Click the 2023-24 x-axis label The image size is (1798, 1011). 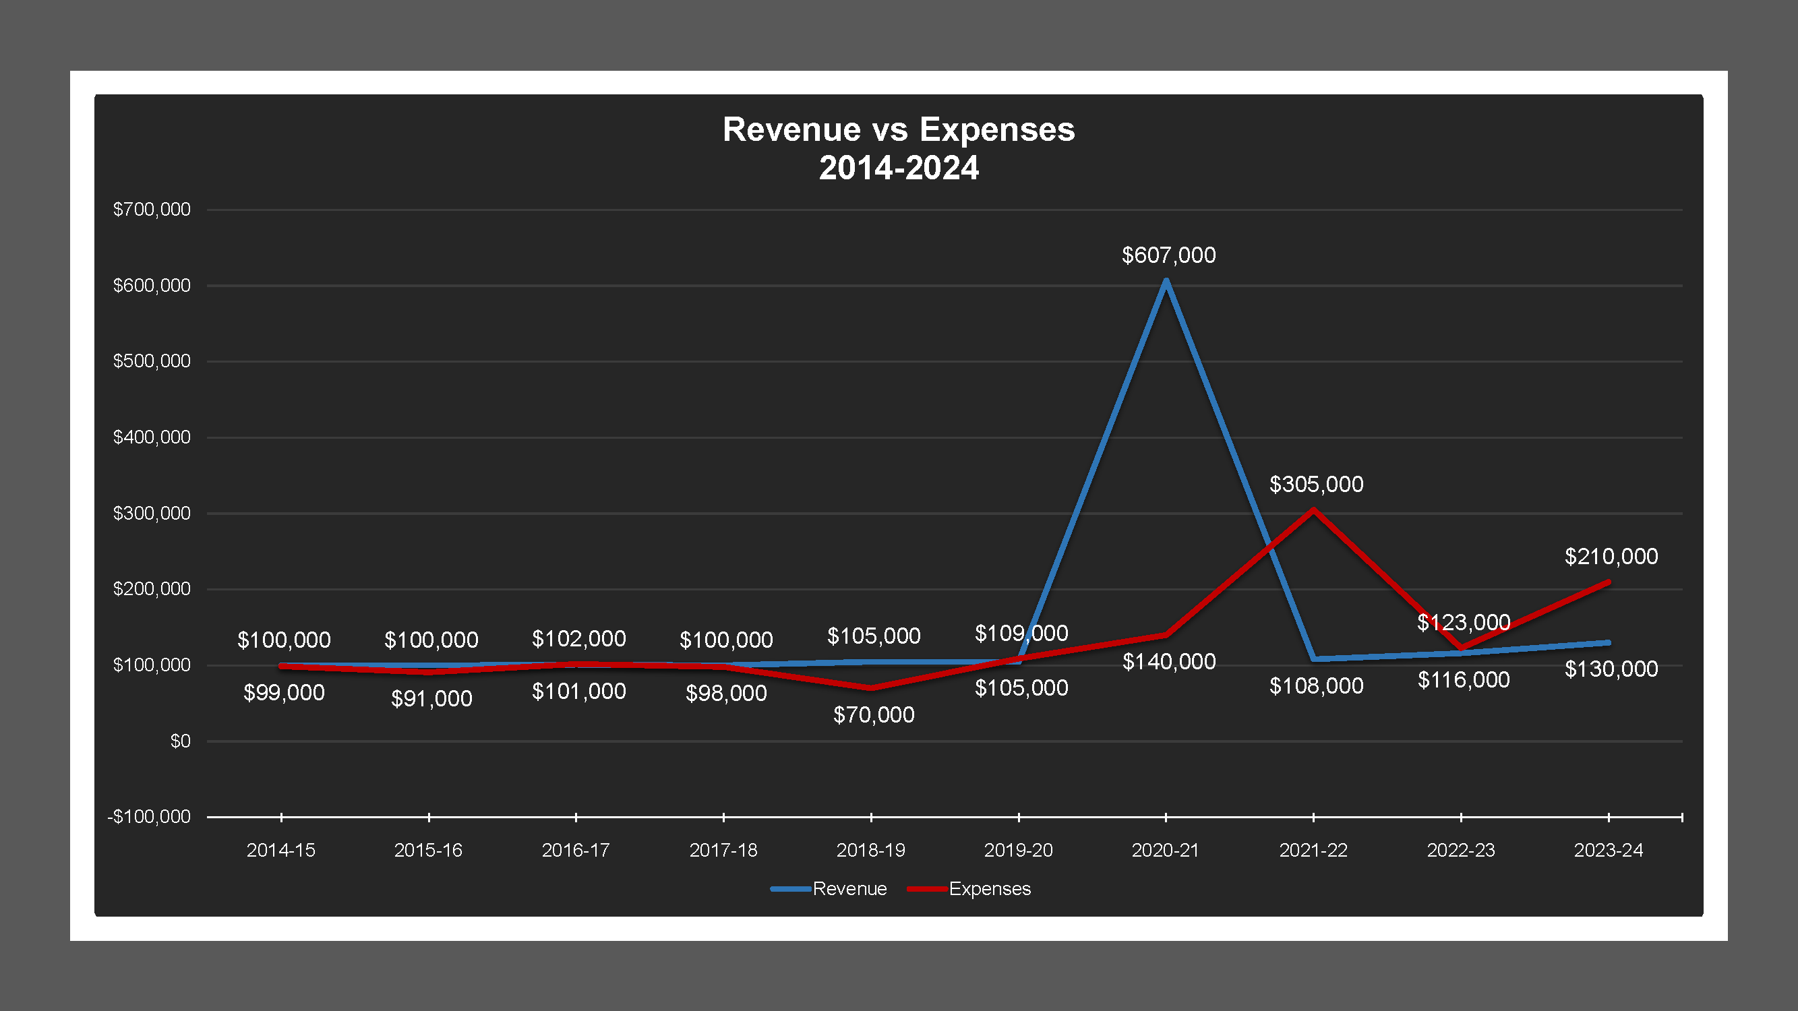[1609, 850]
